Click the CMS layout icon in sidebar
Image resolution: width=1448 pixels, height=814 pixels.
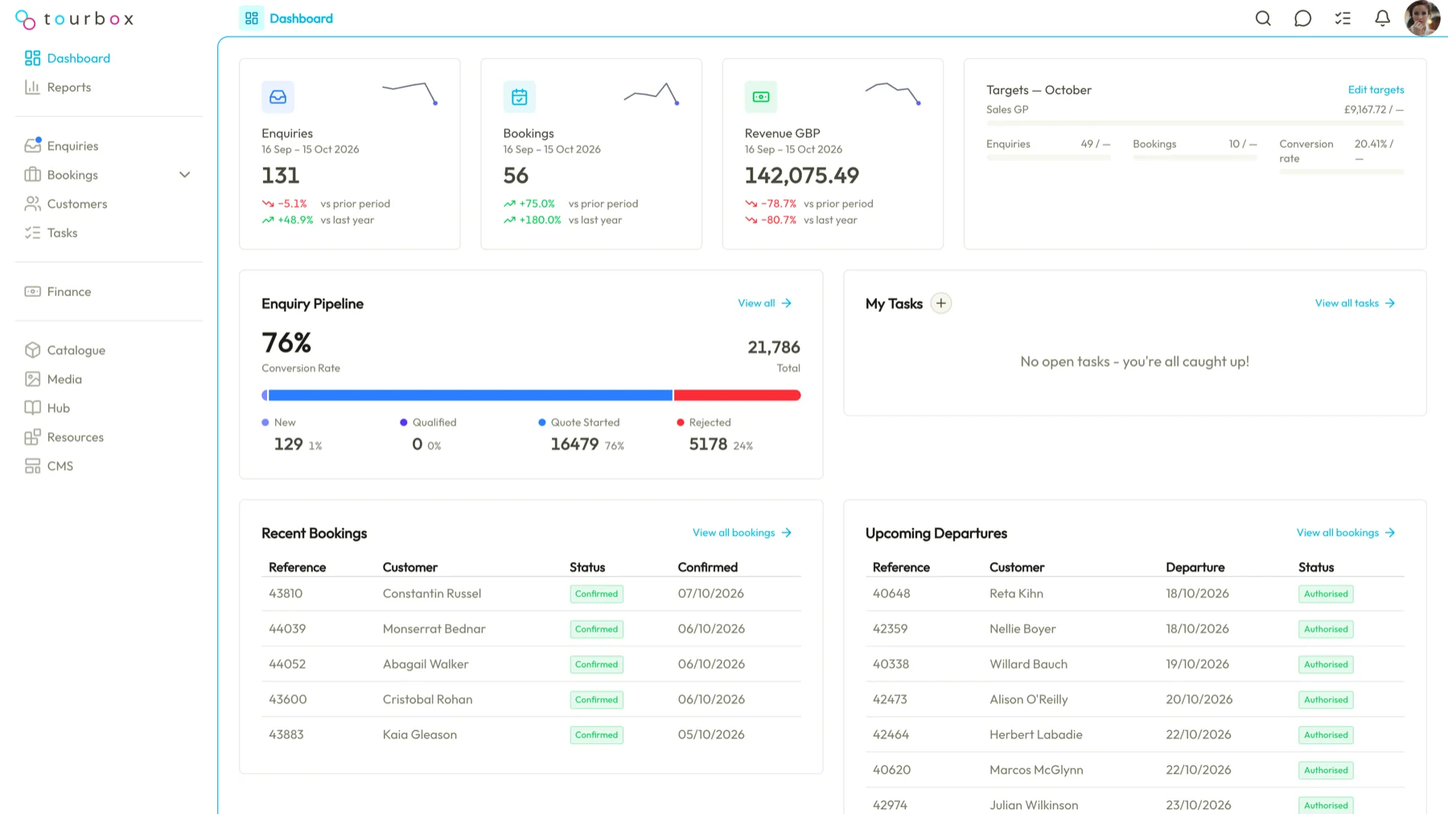(32, 466)
